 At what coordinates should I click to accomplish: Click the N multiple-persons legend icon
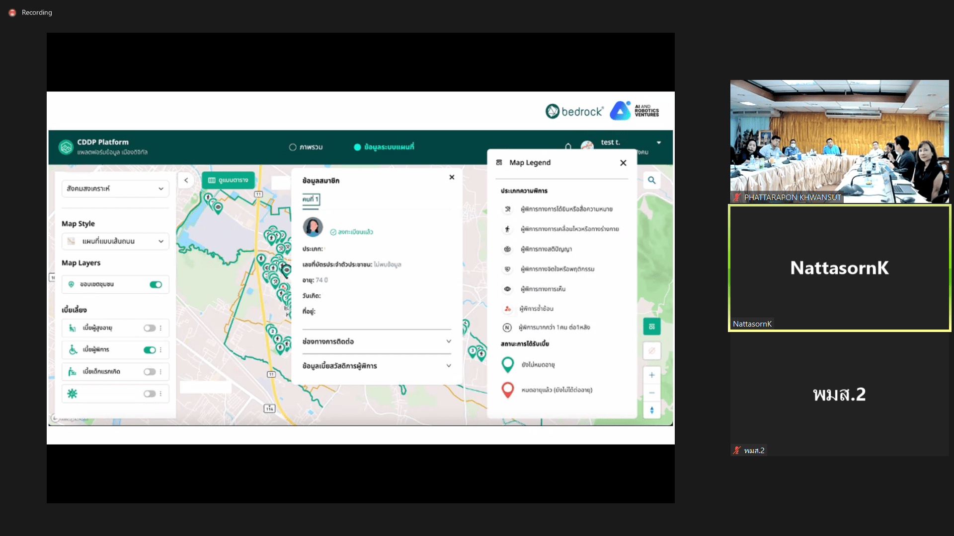[x=507, y=328]
